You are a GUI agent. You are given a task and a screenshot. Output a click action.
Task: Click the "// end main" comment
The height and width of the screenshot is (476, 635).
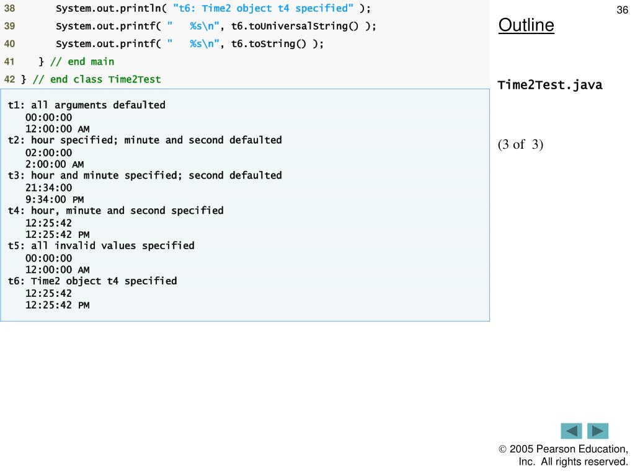coord(82,61)
